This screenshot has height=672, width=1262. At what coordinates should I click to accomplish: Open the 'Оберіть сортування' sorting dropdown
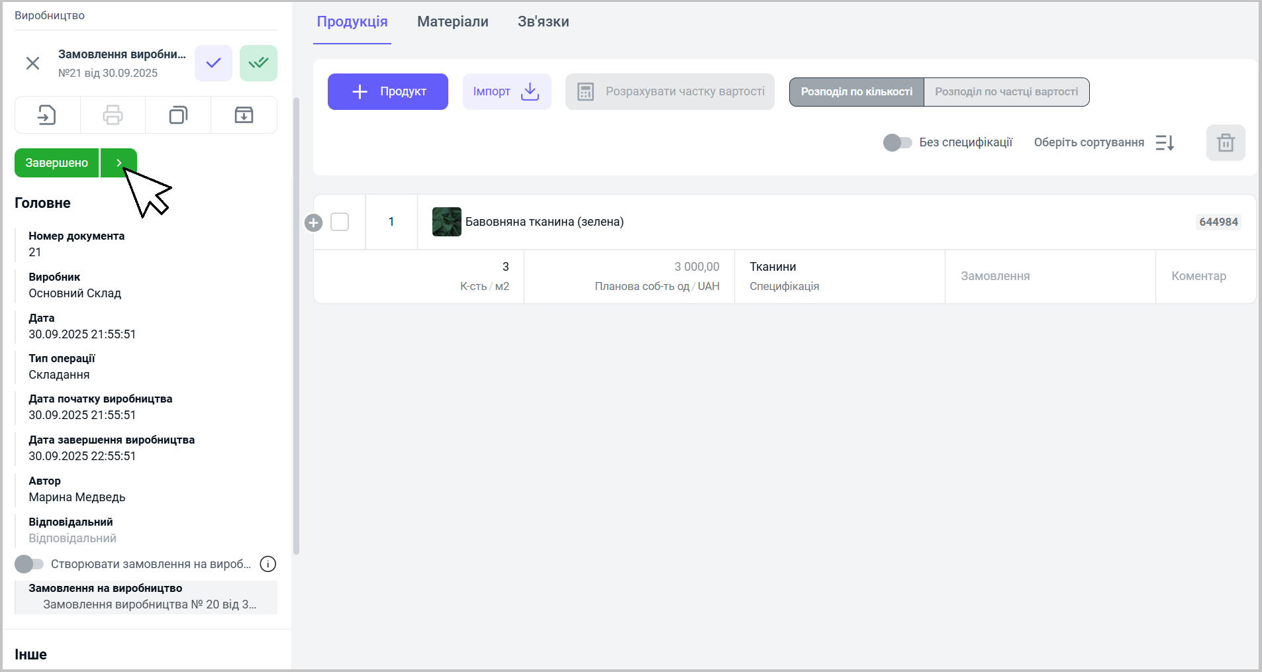point(1104,142)
